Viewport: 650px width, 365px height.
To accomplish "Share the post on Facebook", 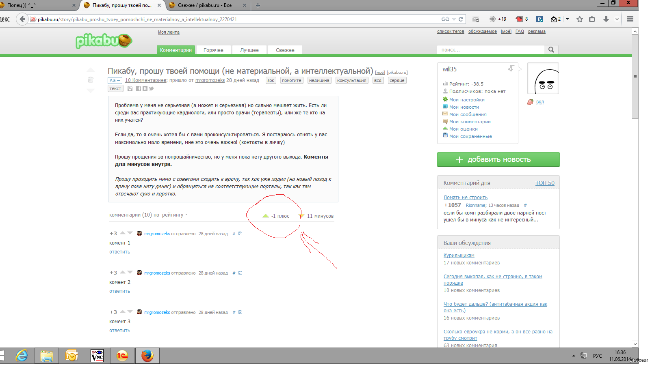I will 139,88.
